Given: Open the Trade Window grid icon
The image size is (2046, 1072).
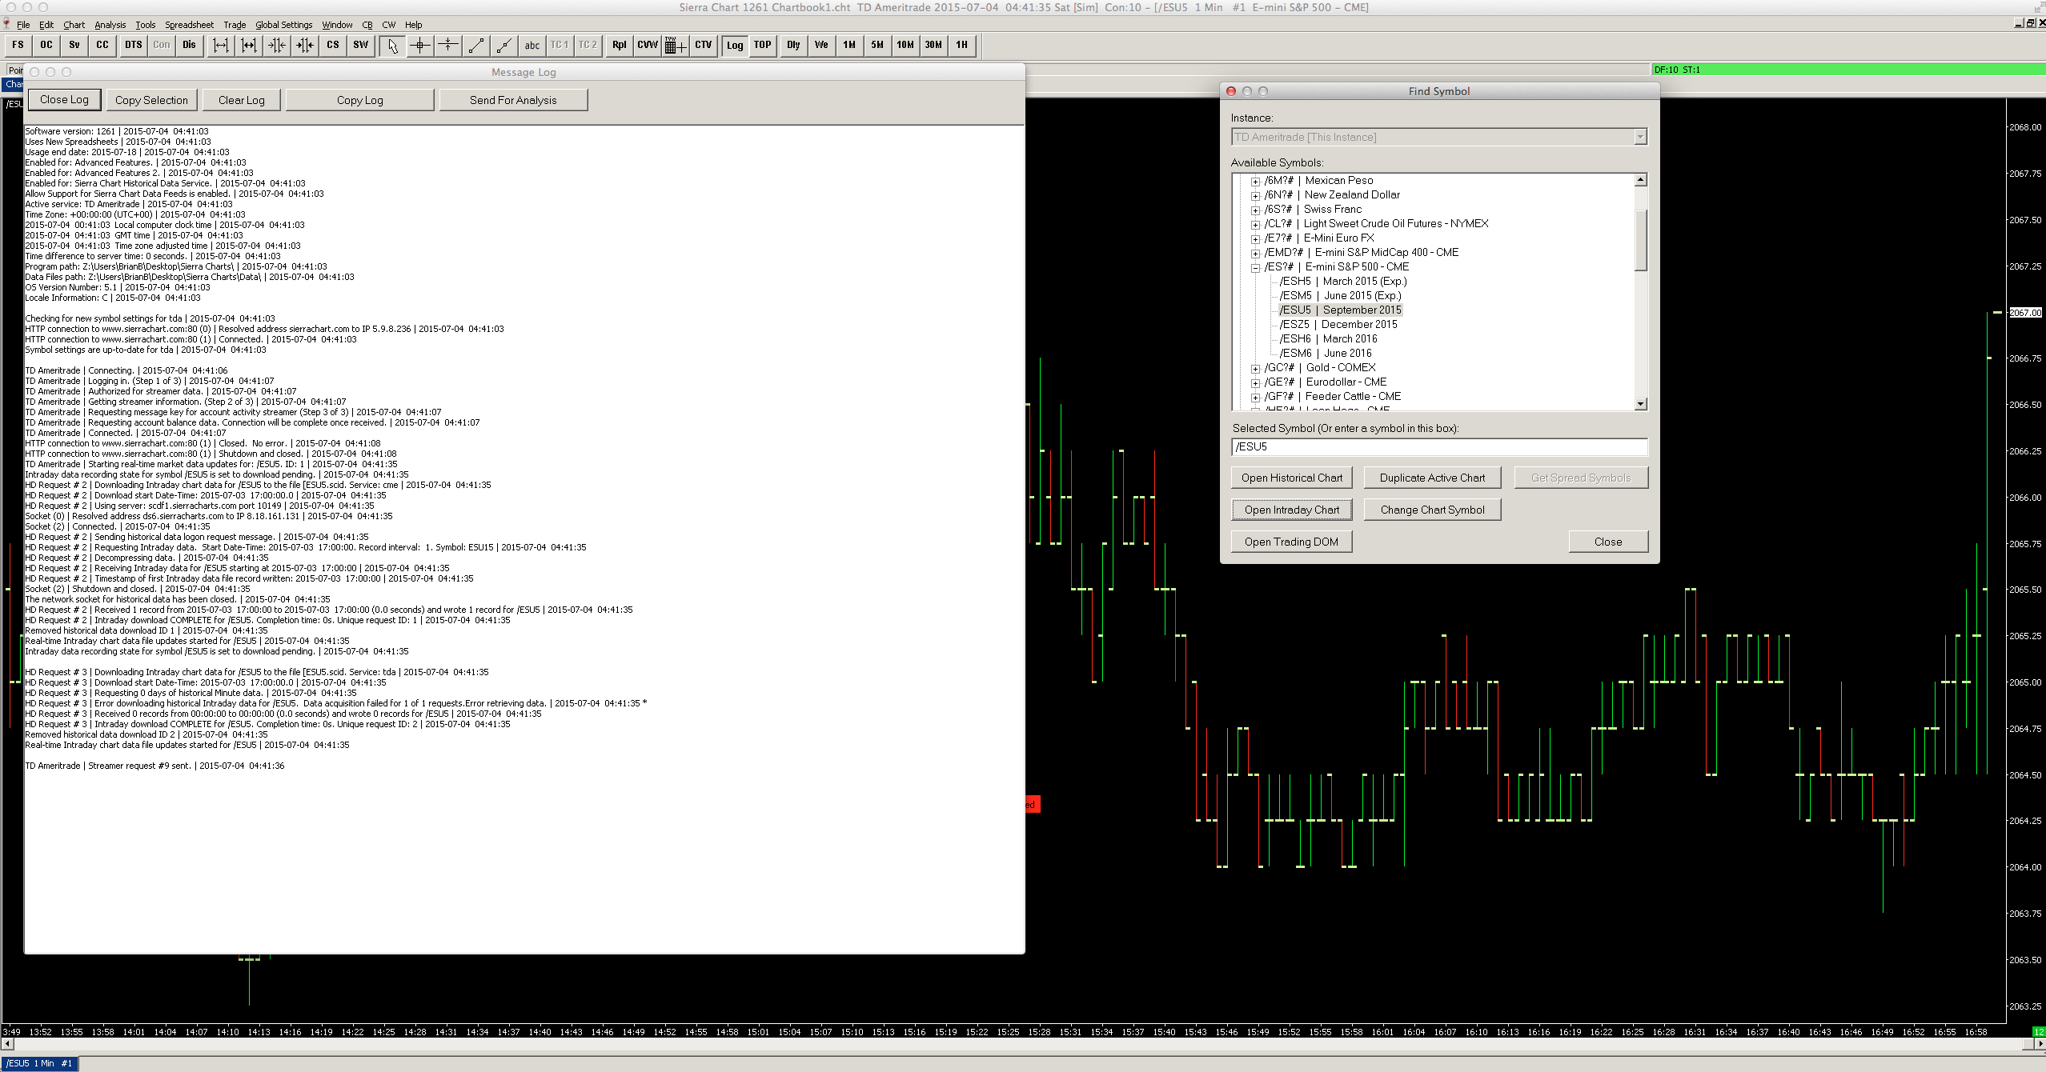Looking at the screenshot, I should [x=675, y=46].
